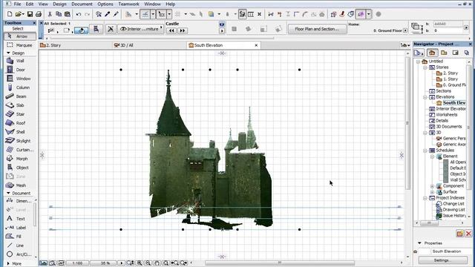
Task: Collapse the Properties section in Navigator
Action: point(419,243)
